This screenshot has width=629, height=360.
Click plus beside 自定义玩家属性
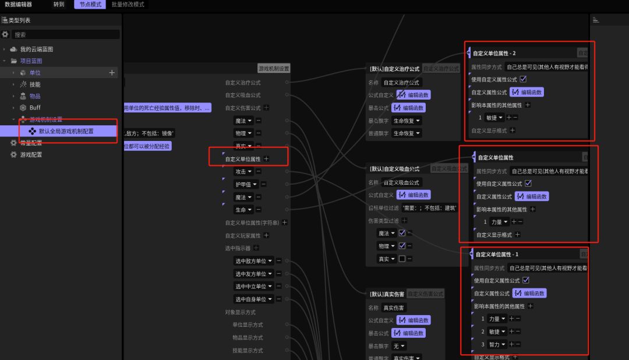click(x=266, y=235)
